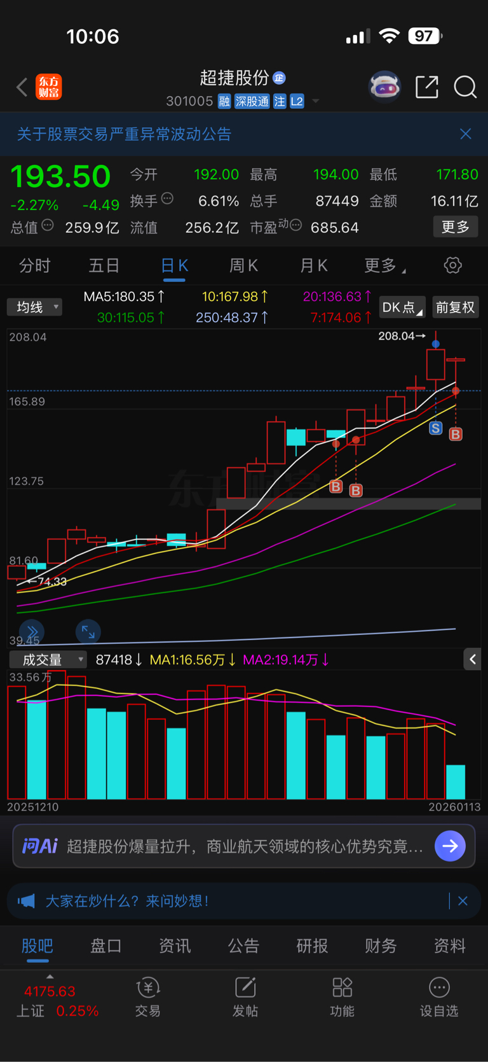Viewport: 488px width, 1062px height.
Task: Open the 成交量 indicator dropdown
Action: click(48, 660)
